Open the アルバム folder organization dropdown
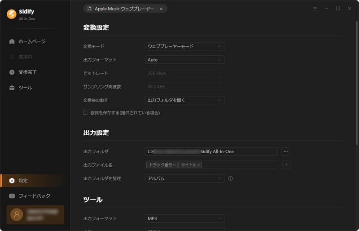 tap(185, 178)
